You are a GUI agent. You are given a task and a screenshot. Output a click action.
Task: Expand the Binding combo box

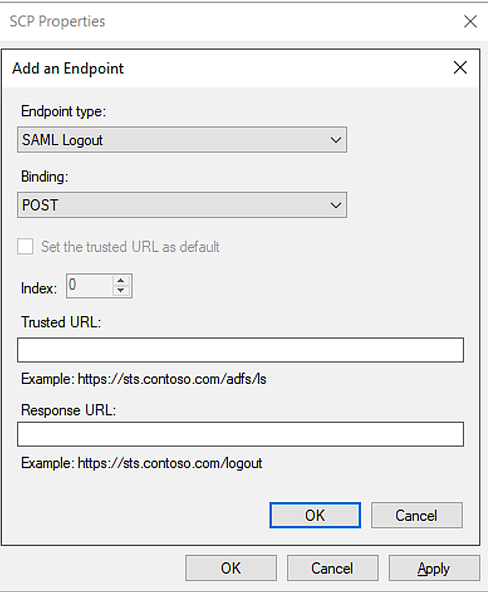tap(182, 205)
